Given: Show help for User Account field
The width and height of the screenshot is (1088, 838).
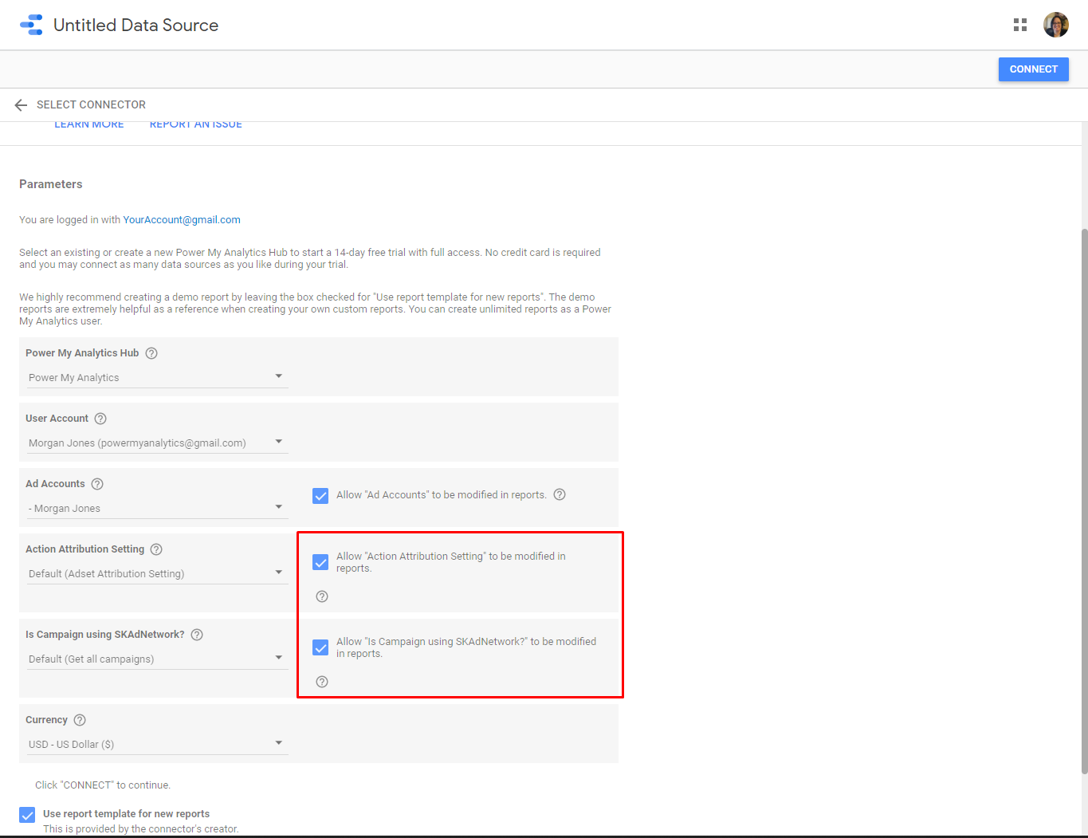Looking at the screenshot, I should click(x=100, y=419).
